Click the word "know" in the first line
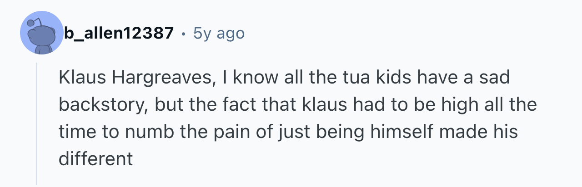Viewport: 582px width, 187px height. tap(253, 78)
